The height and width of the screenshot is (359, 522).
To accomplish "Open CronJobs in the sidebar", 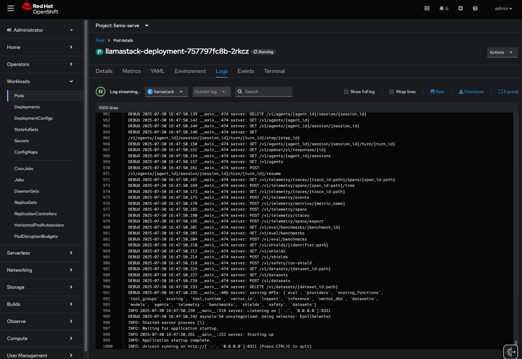I will coord(45,169).
